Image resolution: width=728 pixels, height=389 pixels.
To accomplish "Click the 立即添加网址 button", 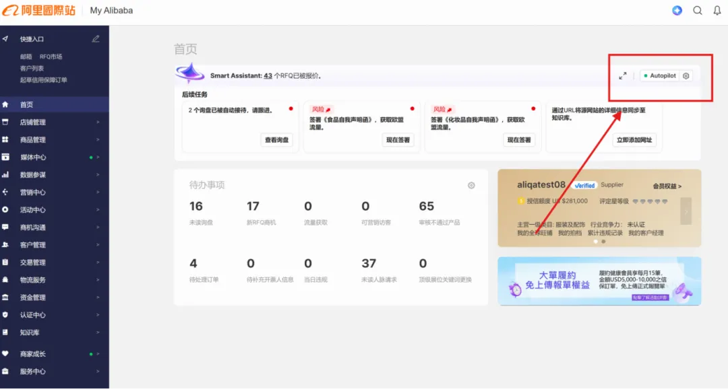I will point(634,139).
